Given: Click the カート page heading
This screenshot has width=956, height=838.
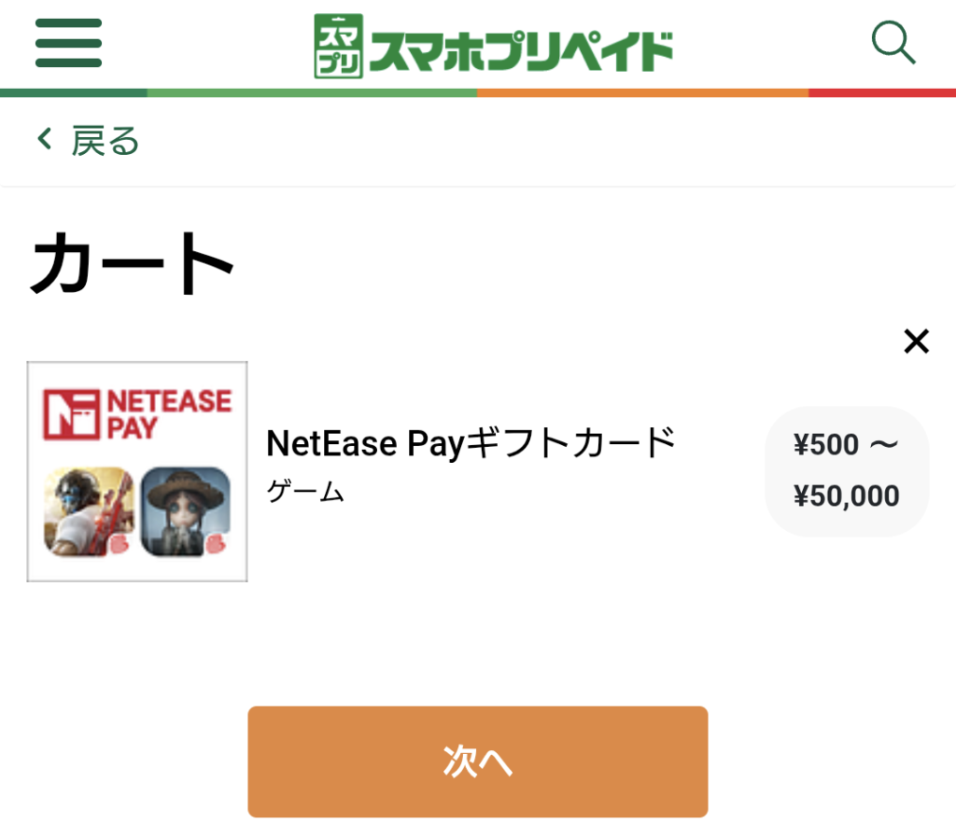Looking at the screenshot, I should (132, 265).
